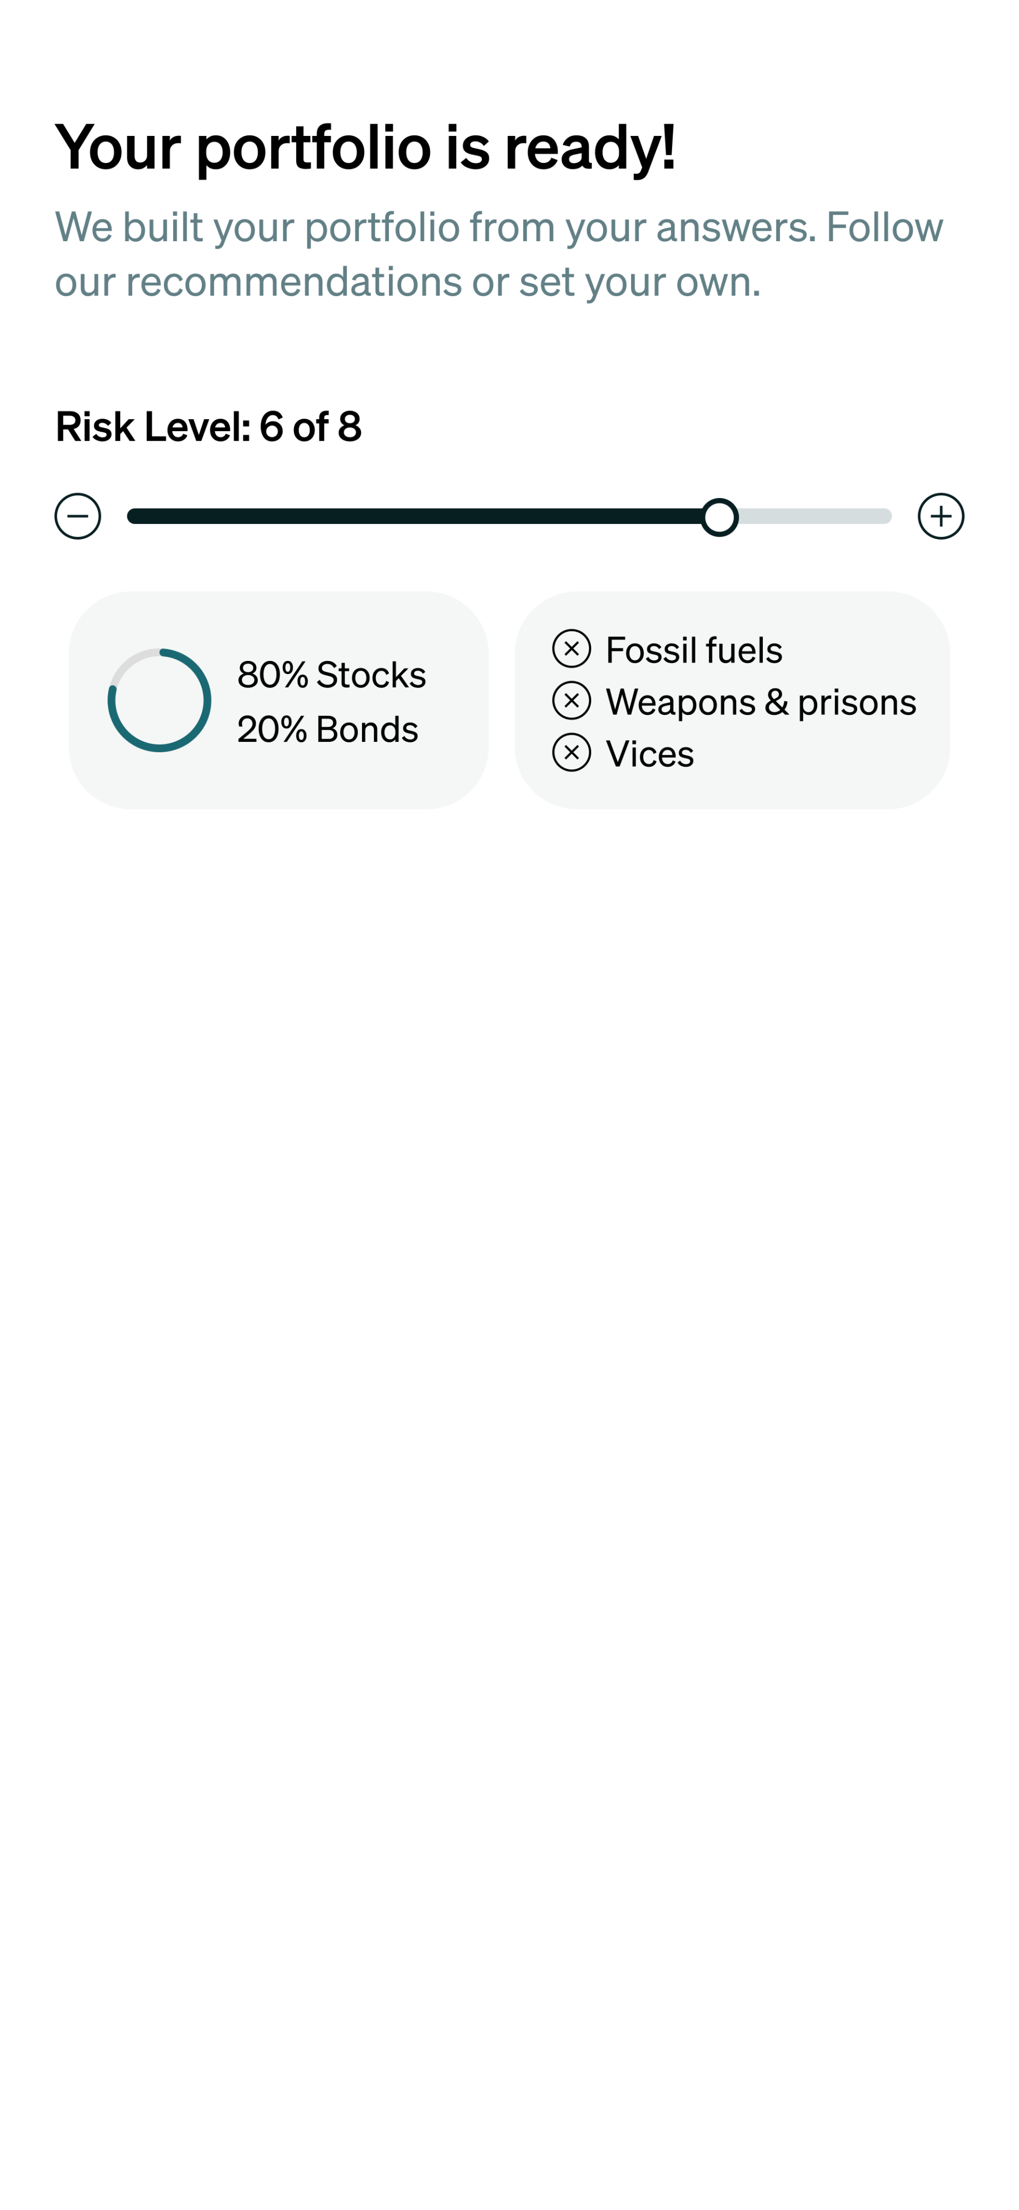Tap the 20% Bonds allocation text
The height and width of the screenshot is (2210, 1019).
tap(327, 729)
